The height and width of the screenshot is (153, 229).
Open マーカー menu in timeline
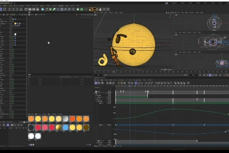coord(144,80)
